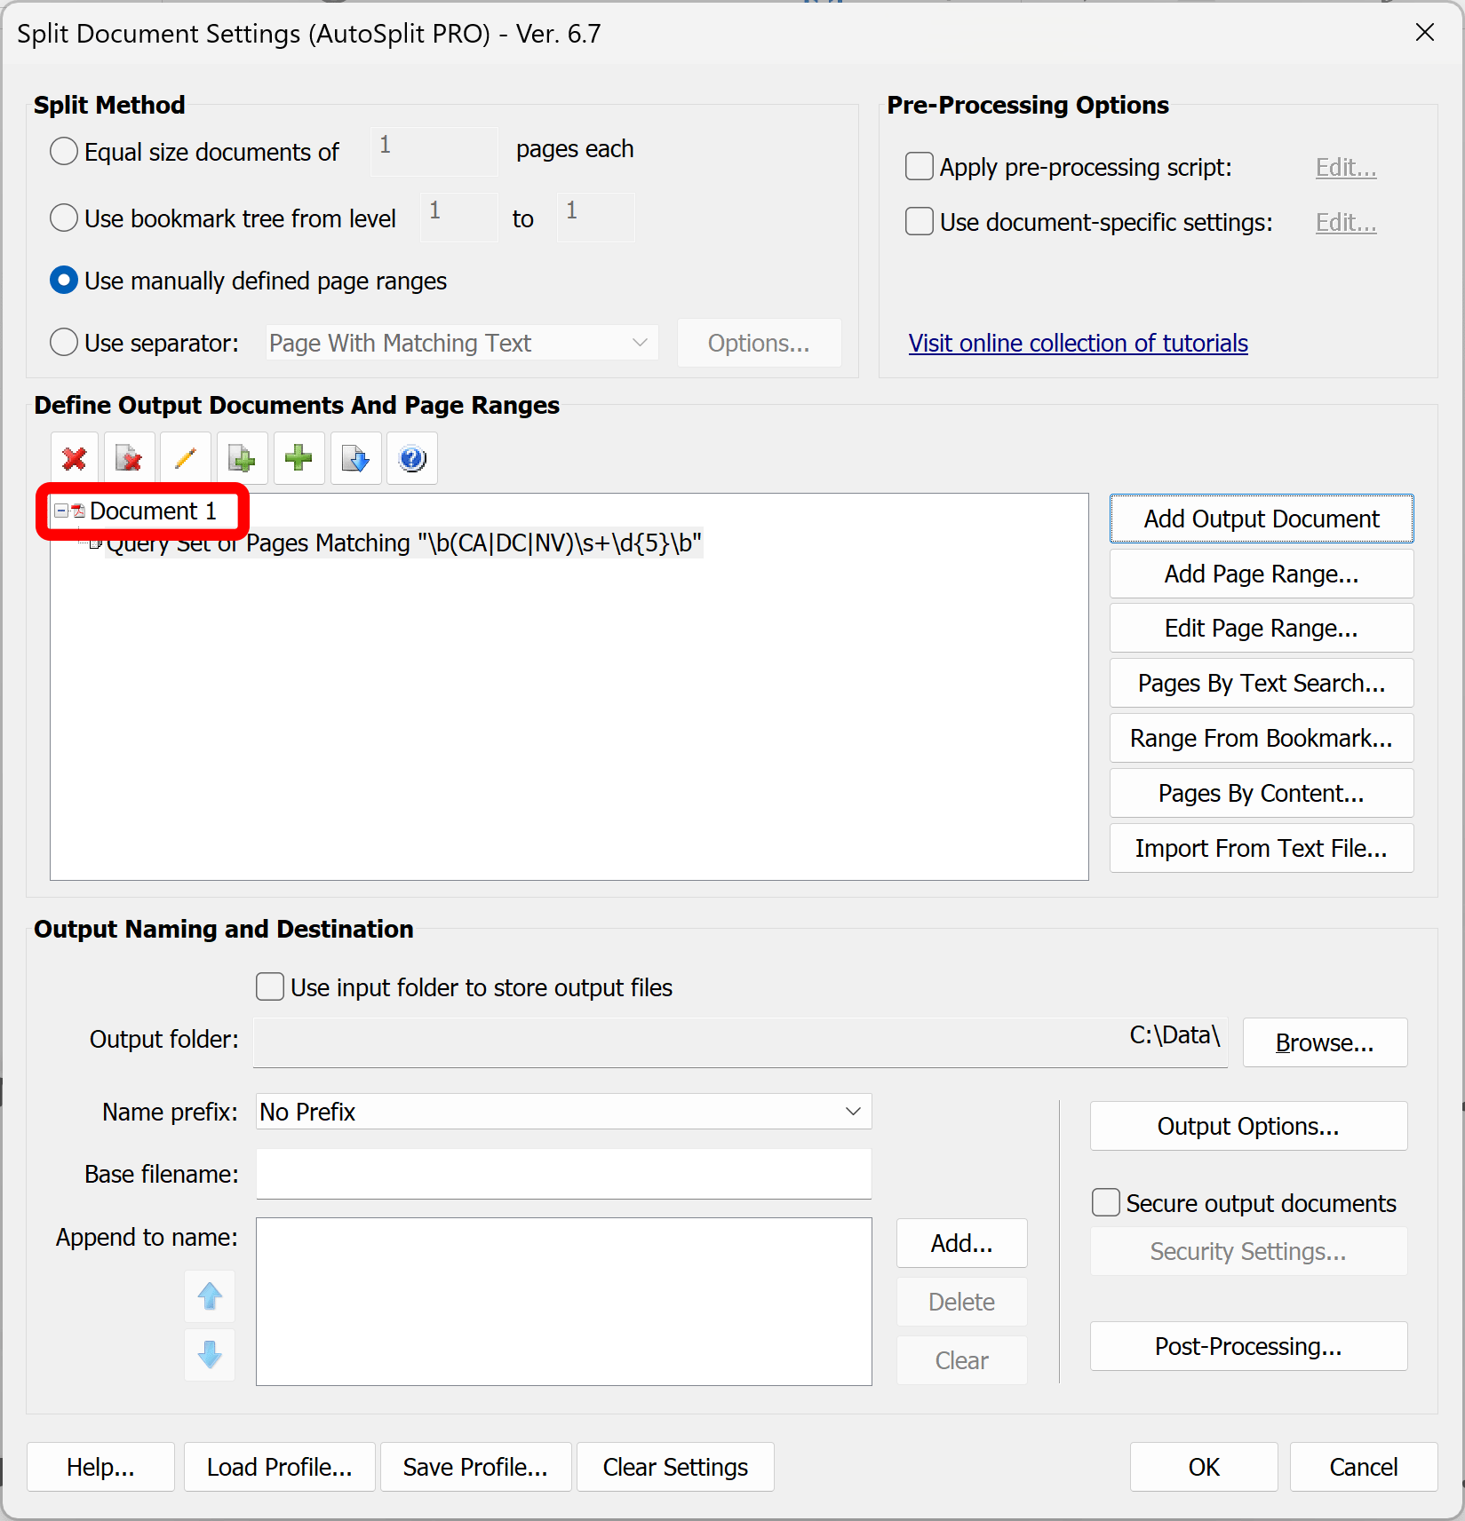Select Equal size documents radio option
1465x1521 pixels.
[64, 152]
